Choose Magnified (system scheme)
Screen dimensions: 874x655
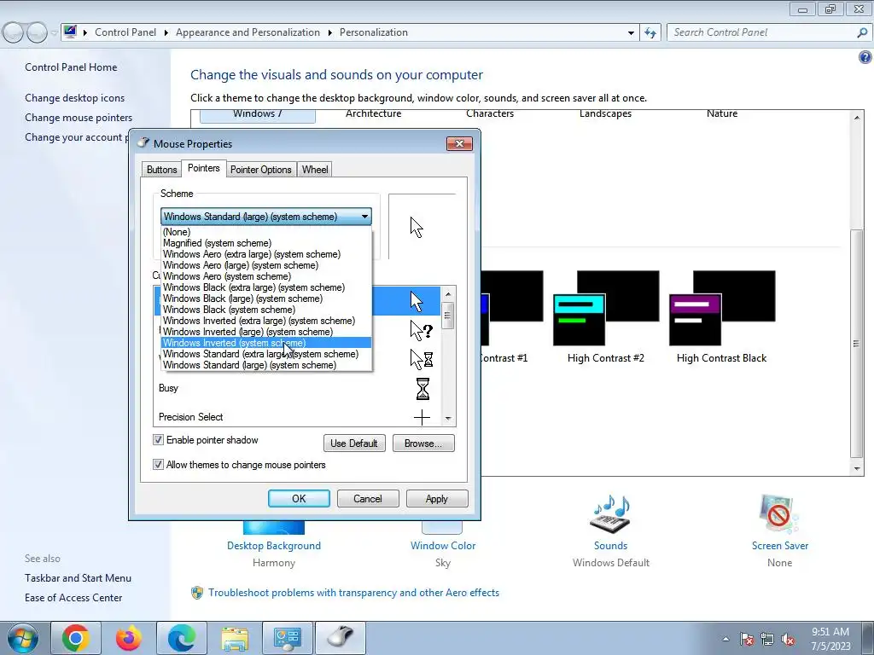(266, 243)
